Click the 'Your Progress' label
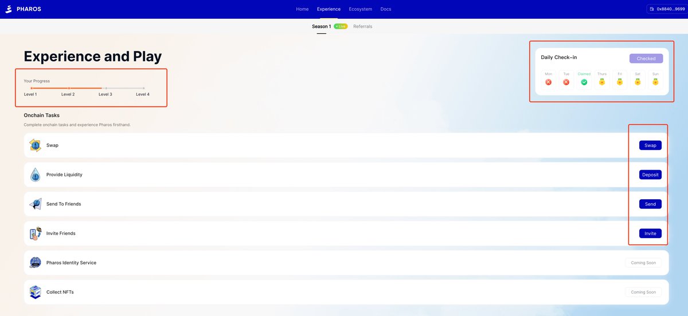Image resolution: width=688 pixels, height=316 pixels. 37,81
